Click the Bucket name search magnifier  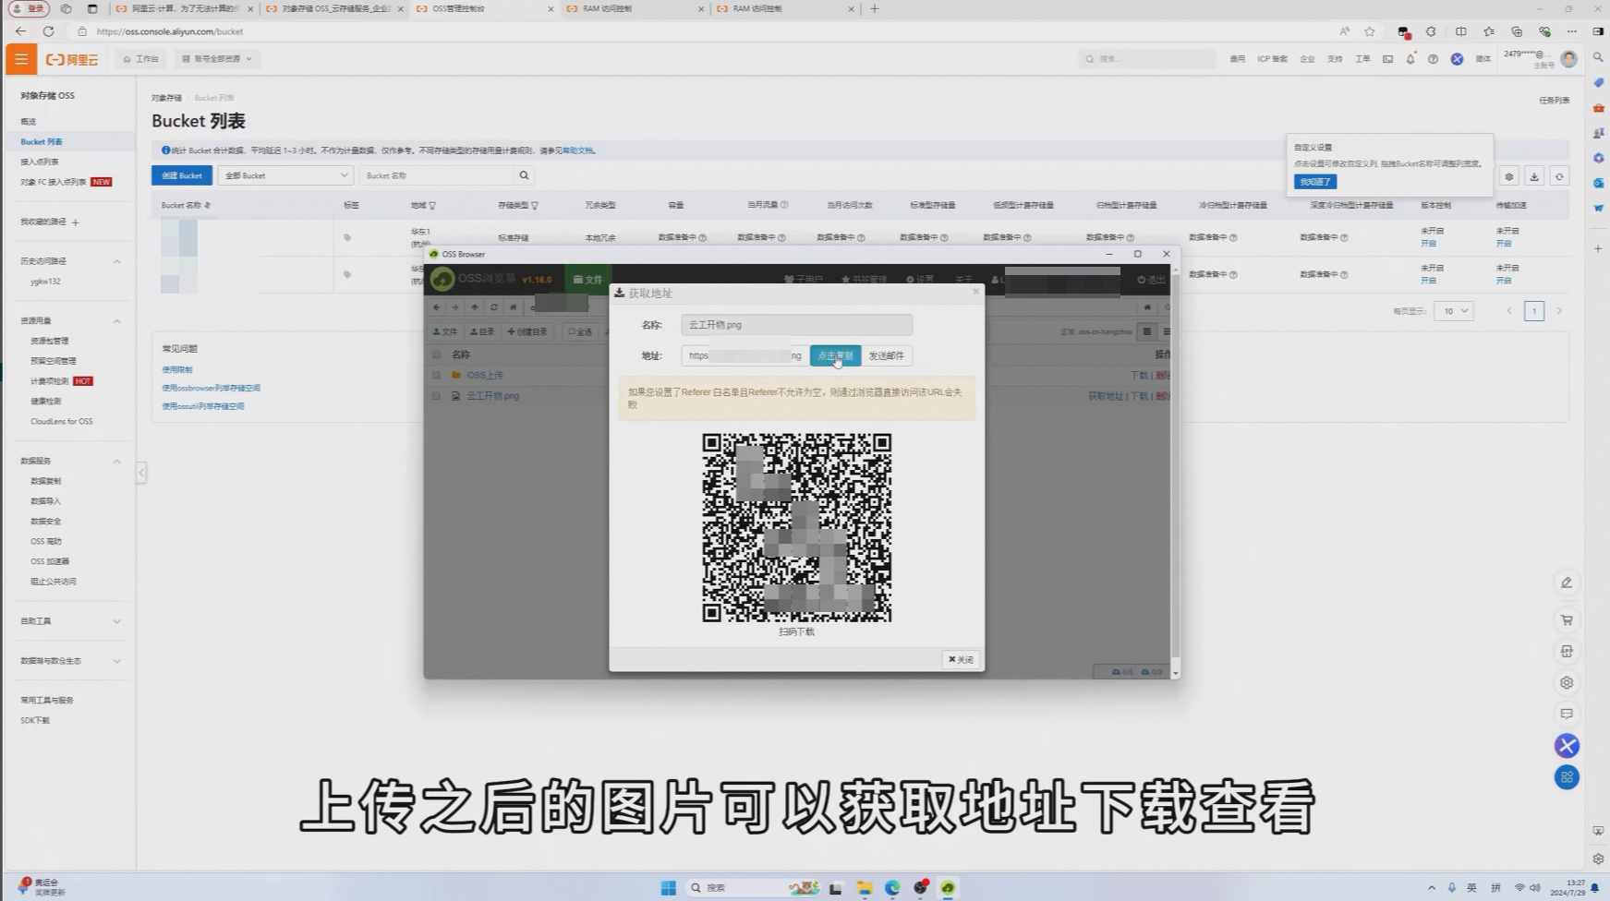pyautogui.click(x=524, y=175)
